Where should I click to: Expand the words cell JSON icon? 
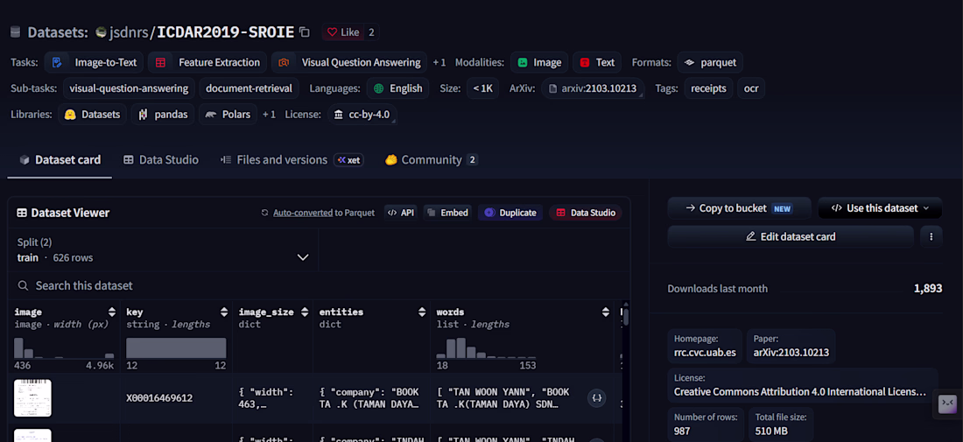coord(596,397)
